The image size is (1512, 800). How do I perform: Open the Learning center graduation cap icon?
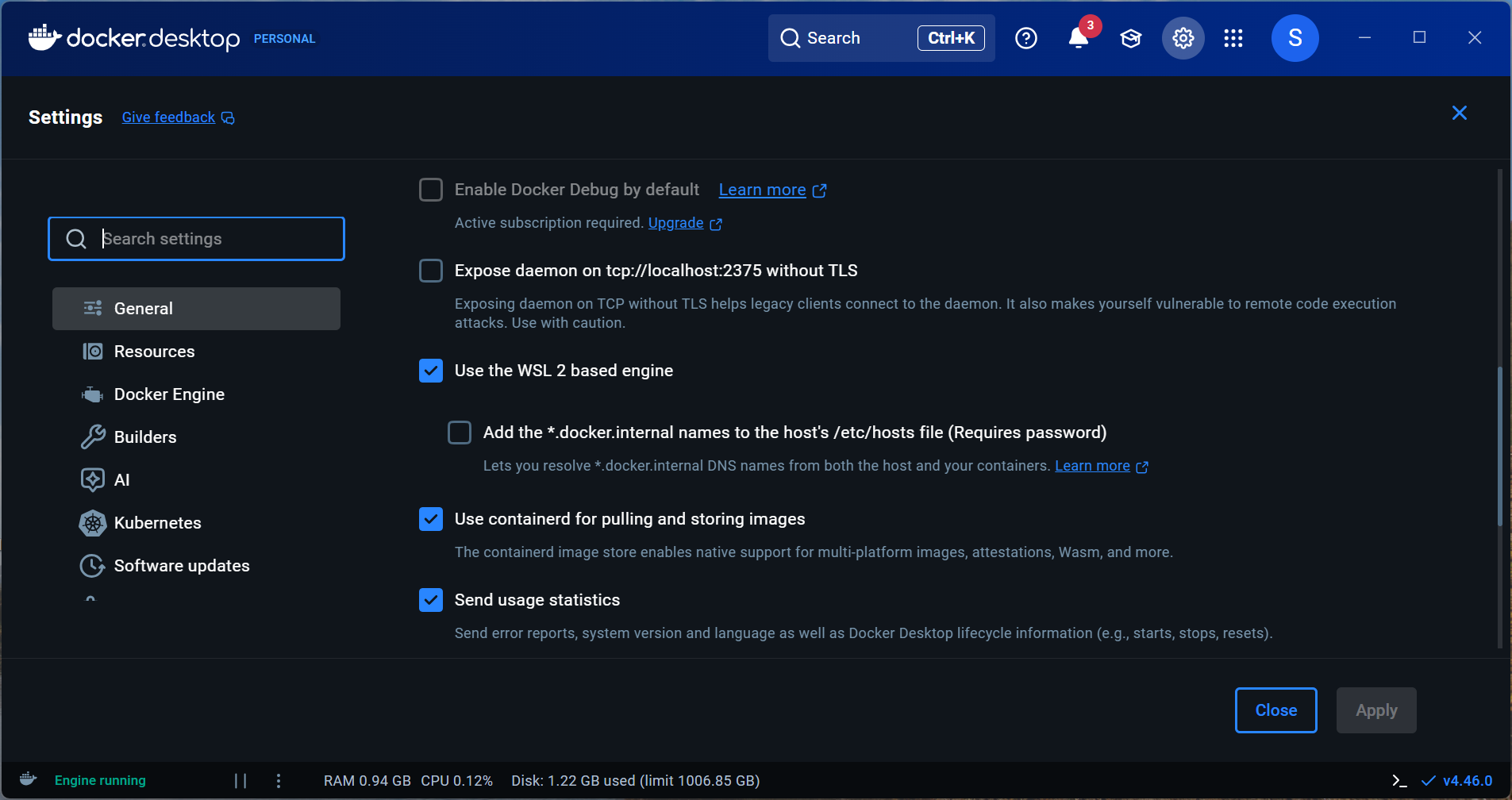coord(1130,38)
